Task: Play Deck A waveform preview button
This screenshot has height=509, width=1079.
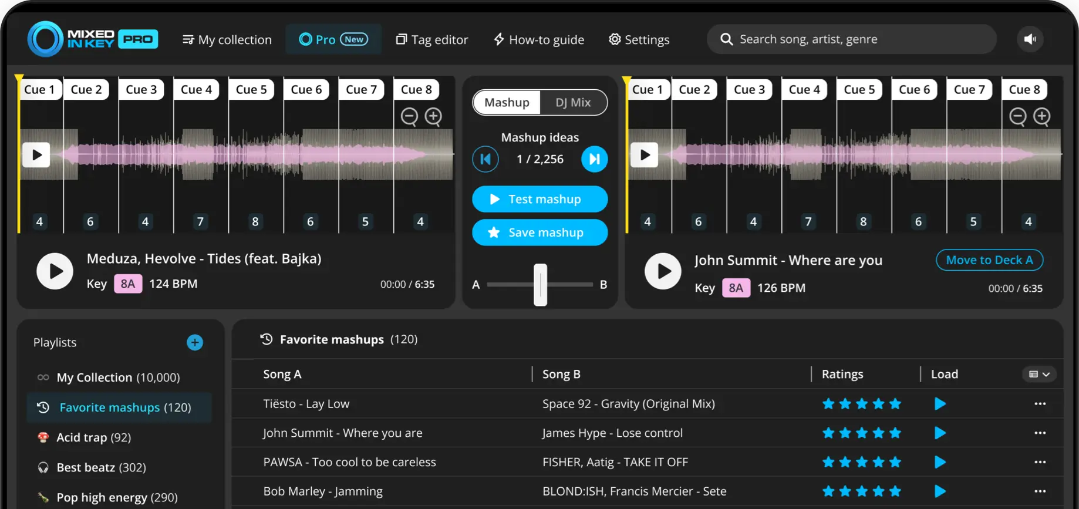Action: point(36,155)
